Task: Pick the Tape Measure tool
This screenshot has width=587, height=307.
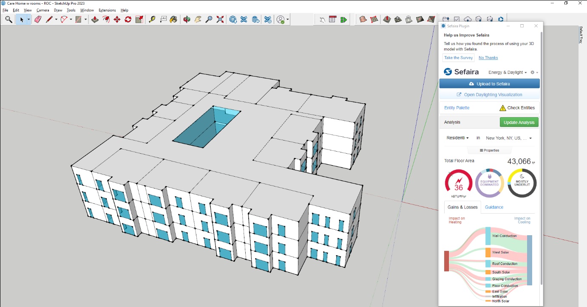Action: click(152, 20)
